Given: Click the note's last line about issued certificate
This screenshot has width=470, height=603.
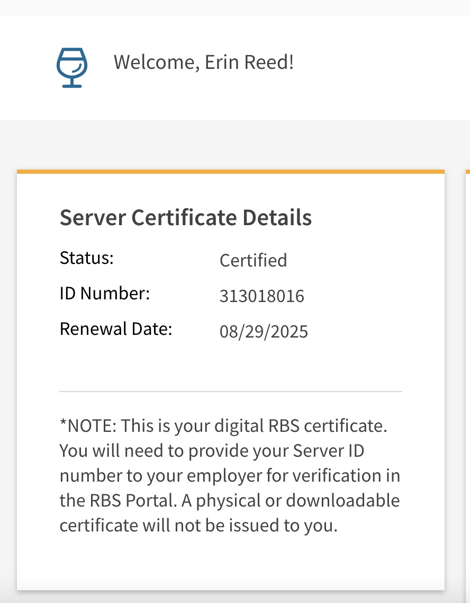Looking at the screenshot, I should point(198,526).
